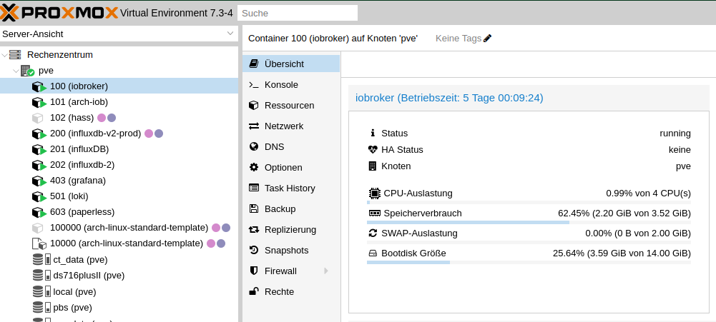
Task: Click the Speicherverbrauch progress bar
Action: (529, 222)
